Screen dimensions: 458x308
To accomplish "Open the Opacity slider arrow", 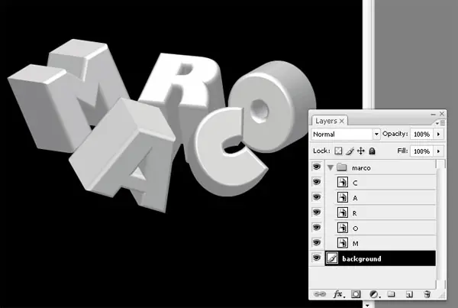I will coord(439,134).
